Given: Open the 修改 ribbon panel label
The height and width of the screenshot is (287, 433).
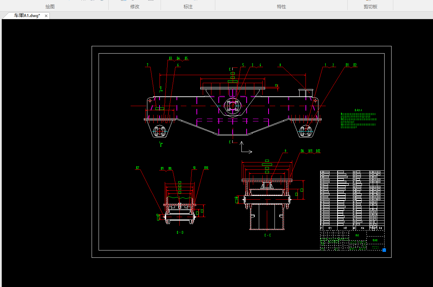Looking at the screenshot, I should pyautogui.click(x=135, y=7).
